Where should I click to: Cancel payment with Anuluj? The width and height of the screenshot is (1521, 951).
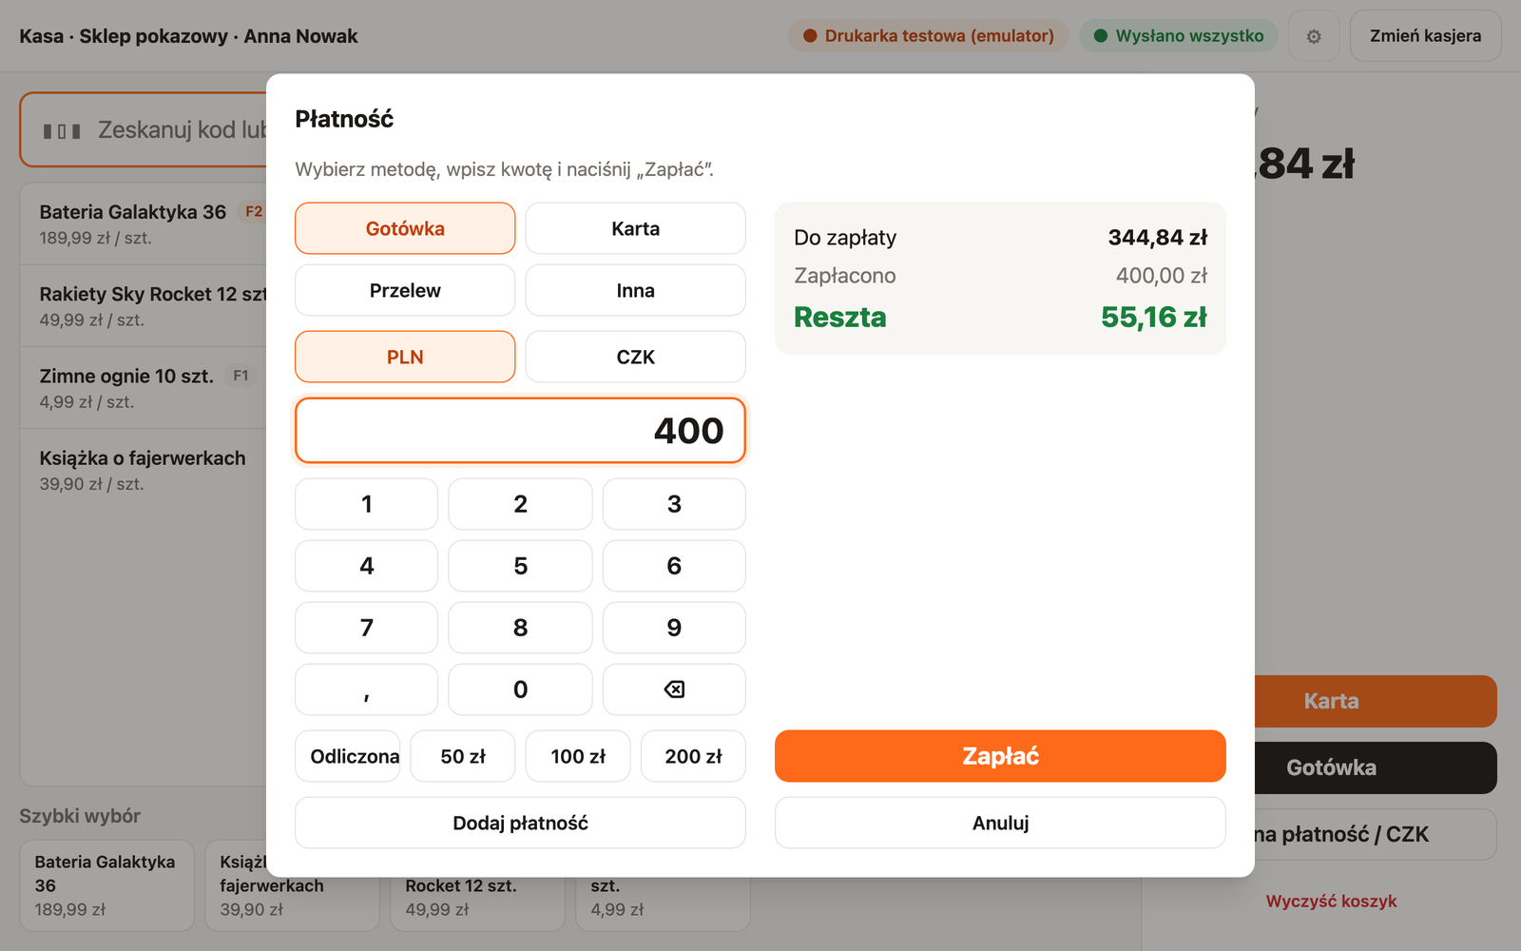coord(1000,823)
